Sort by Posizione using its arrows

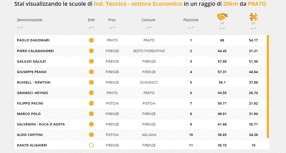[191, 28]
